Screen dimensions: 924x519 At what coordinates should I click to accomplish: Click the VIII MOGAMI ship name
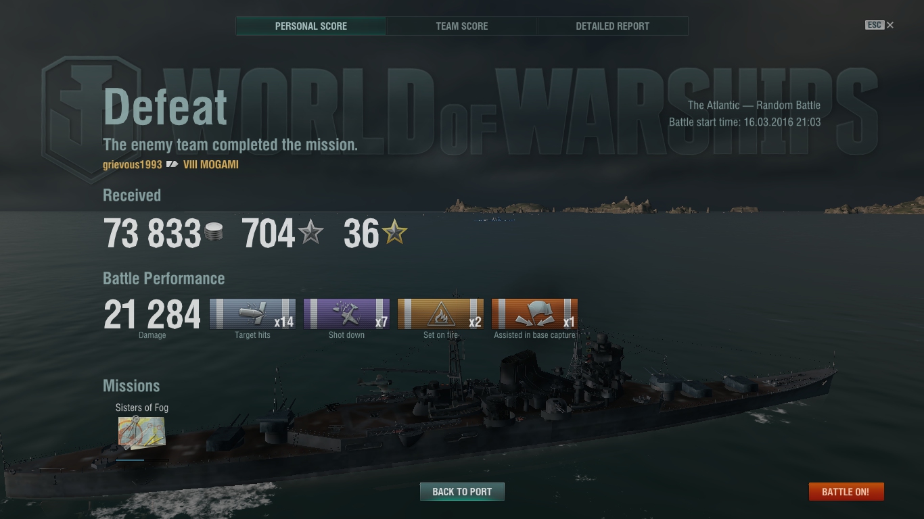tap(211, 164)
